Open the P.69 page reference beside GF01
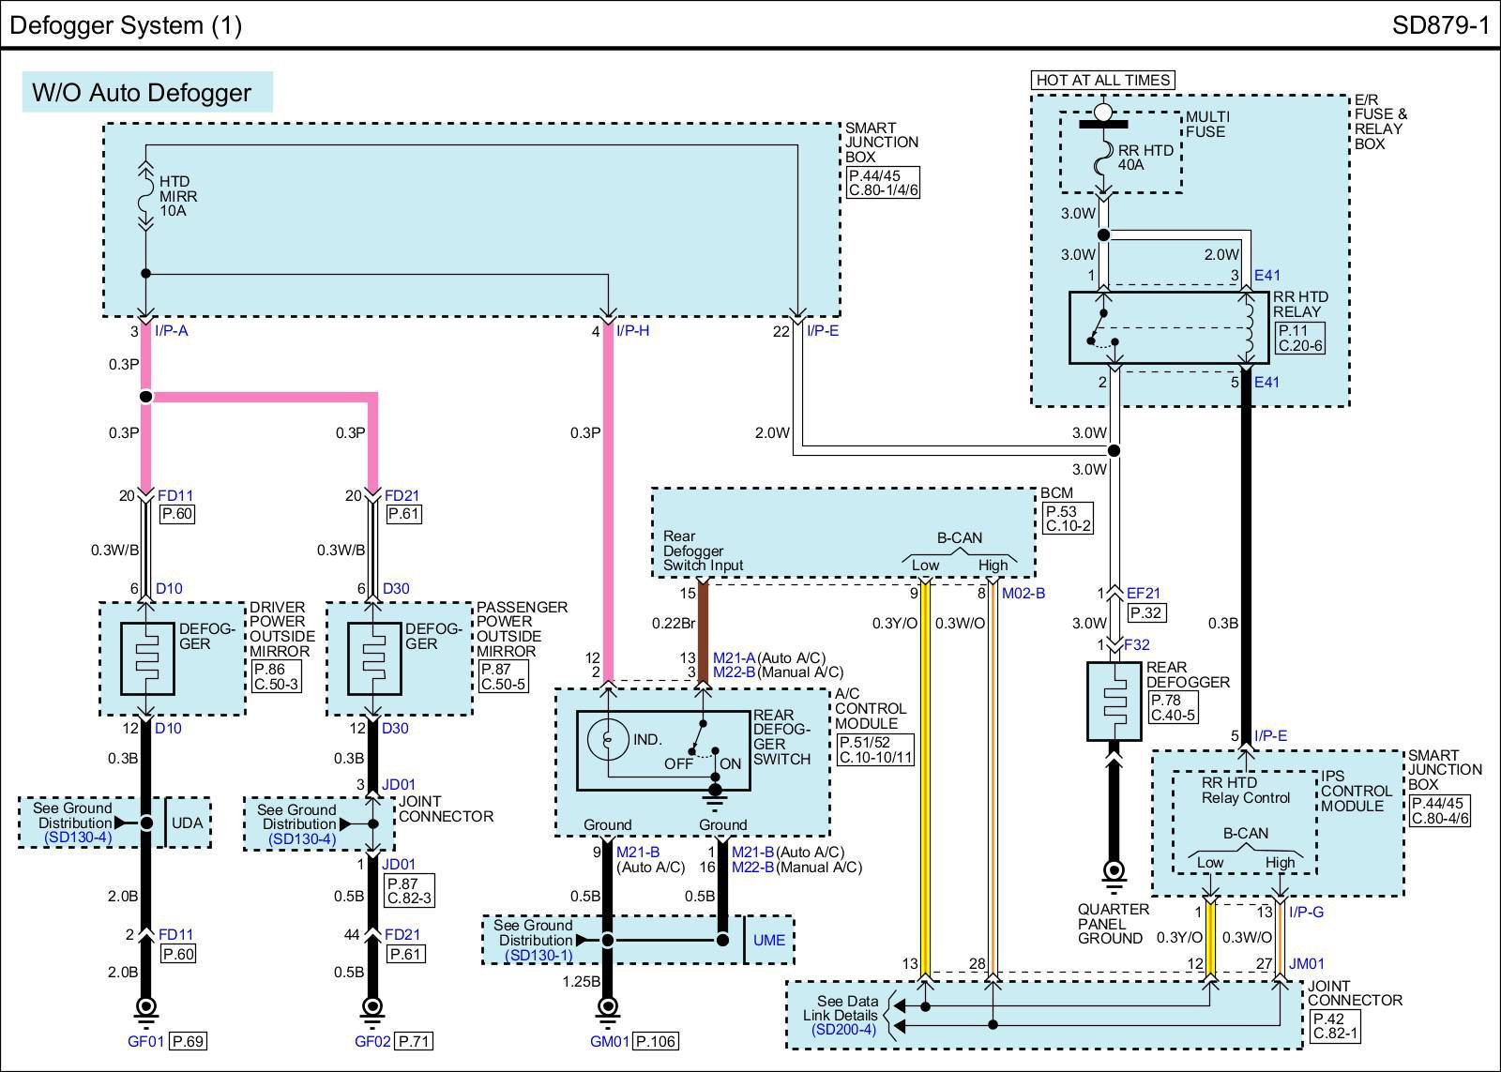 click(189, 1041)
